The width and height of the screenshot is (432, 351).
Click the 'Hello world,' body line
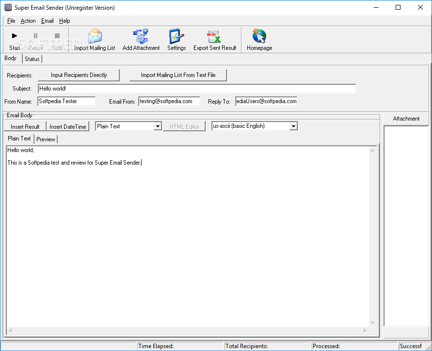pos(21,150)
